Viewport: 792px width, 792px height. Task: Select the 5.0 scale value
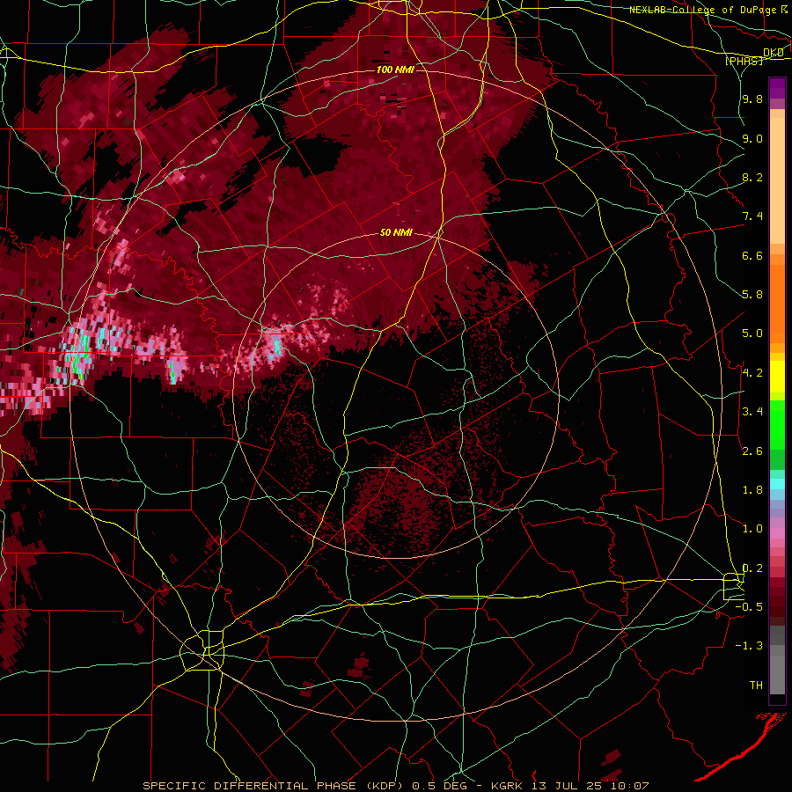coord(752,334)
